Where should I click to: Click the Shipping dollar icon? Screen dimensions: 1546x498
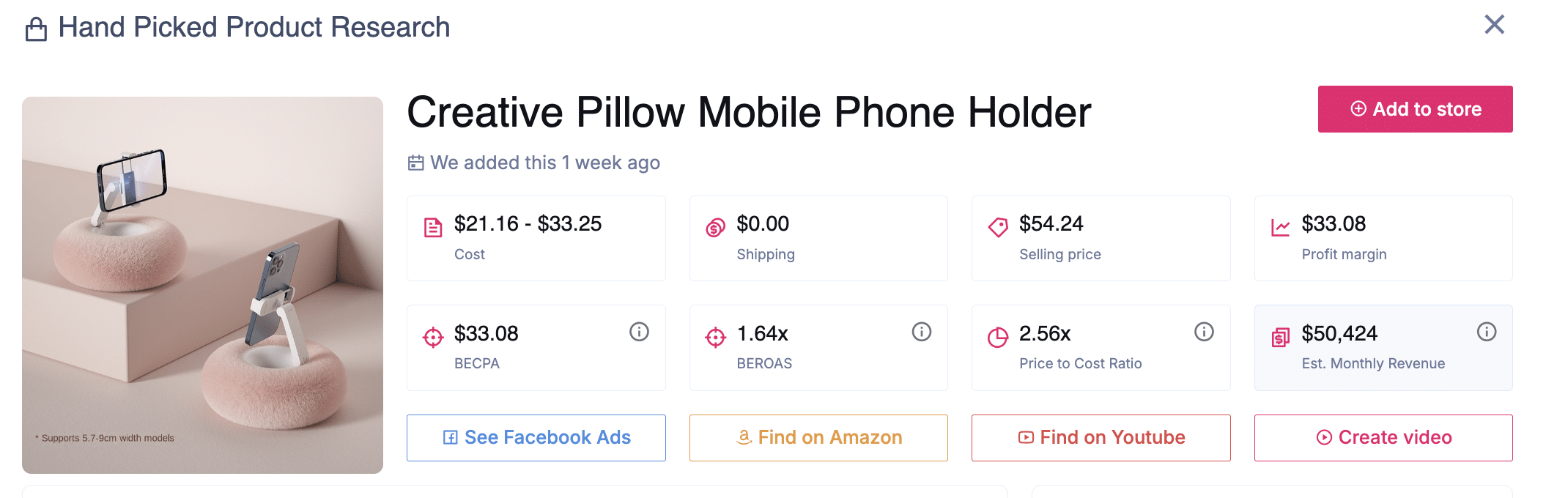coord(714,226)
